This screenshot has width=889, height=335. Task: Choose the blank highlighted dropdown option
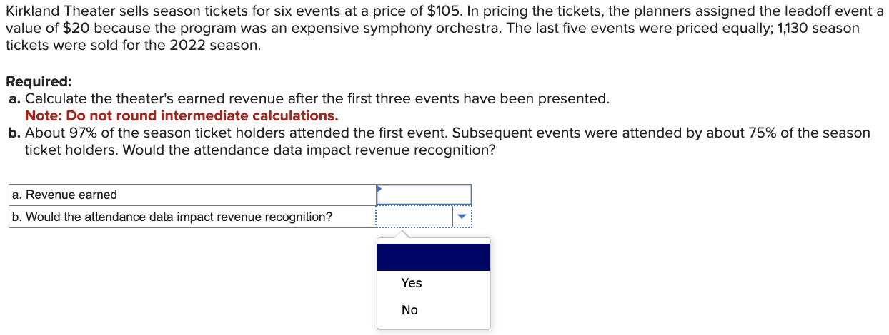click(433, 257)
